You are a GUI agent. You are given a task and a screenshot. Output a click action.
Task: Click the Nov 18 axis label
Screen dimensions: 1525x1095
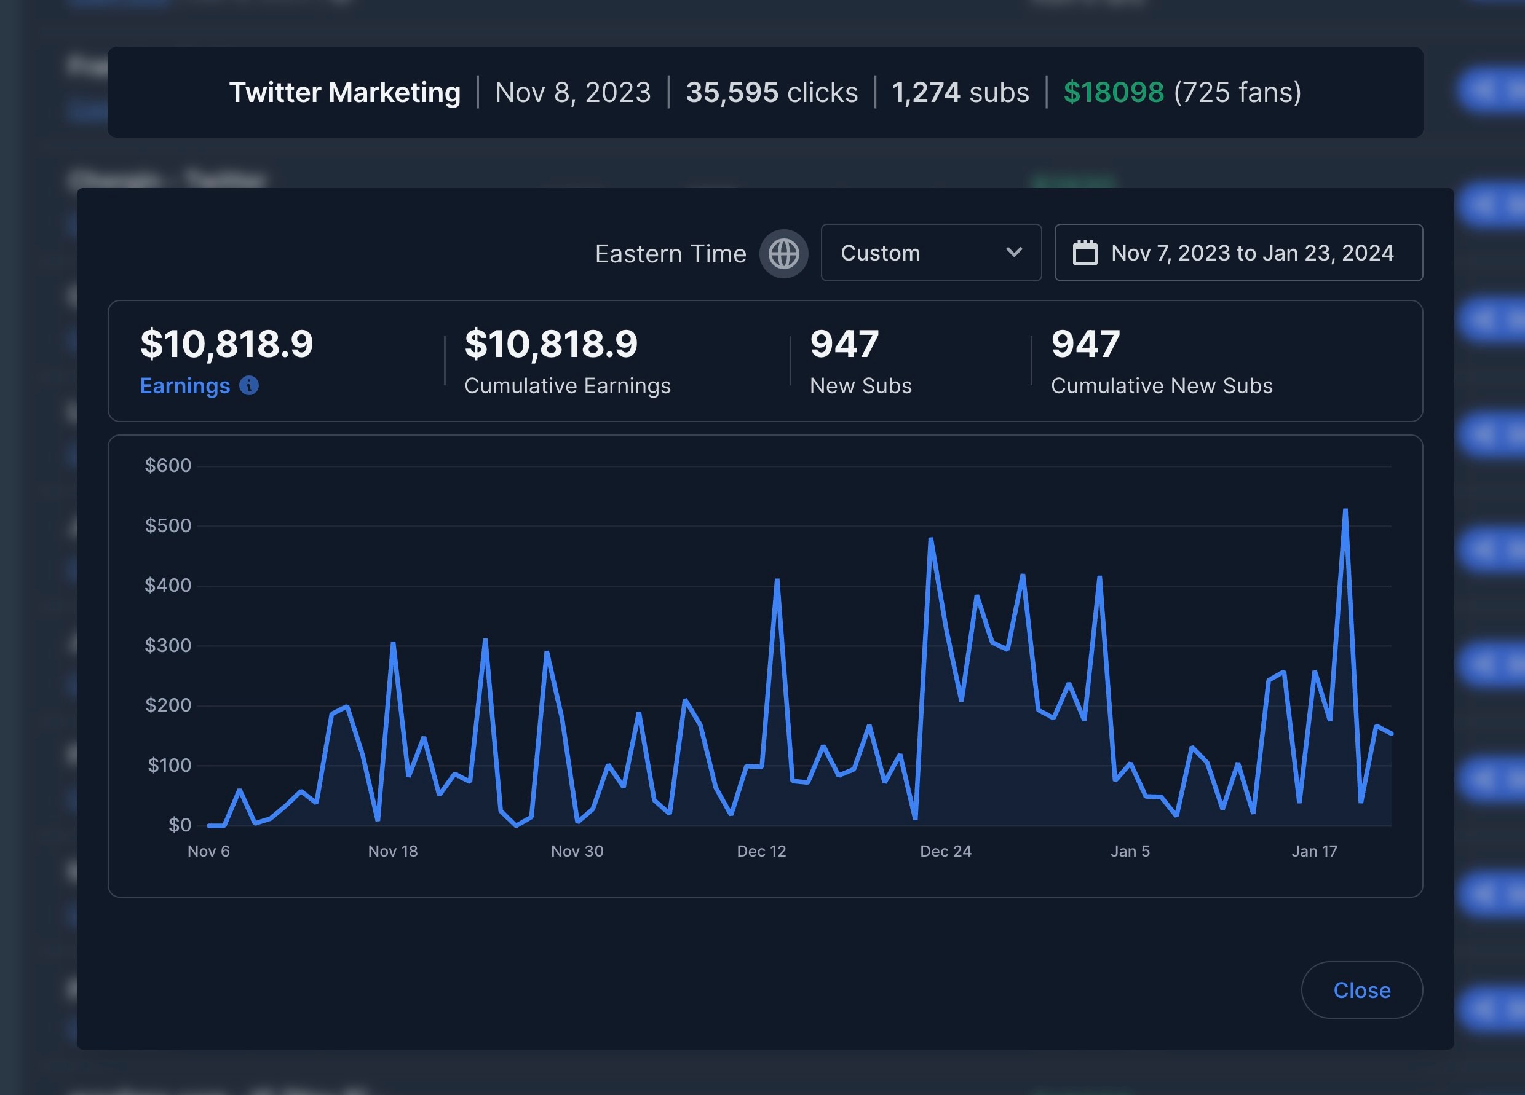(x=393, y=851)
